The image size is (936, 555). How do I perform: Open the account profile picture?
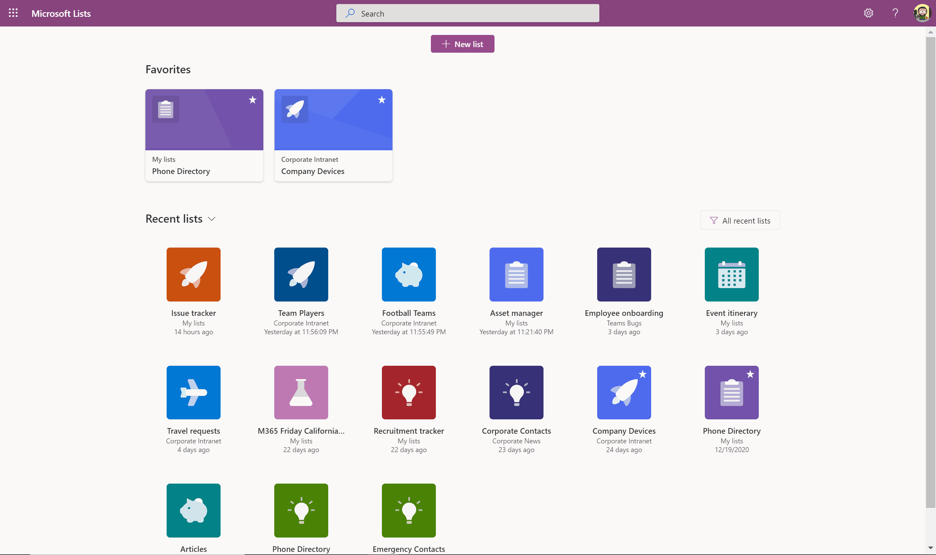tap(922, 13)
